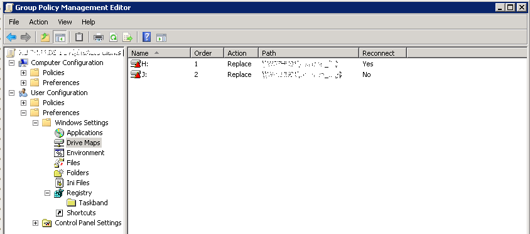Click the Files tree icon
The height and width of the screenshot is (234, 530).
tap(59, 163)
